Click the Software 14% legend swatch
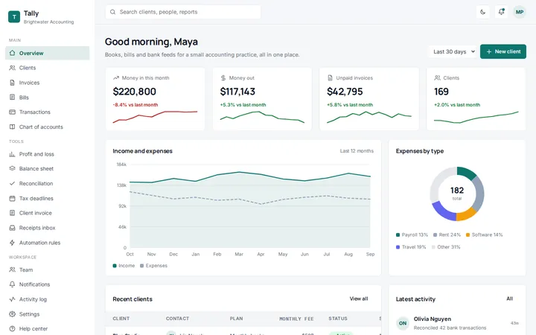The image size is (536, 335). (468, 234)
